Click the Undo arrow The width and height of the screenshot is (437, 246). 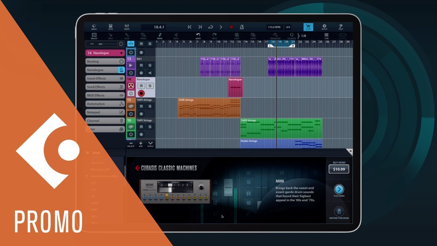pyautogui.click(x=198, y=36)
